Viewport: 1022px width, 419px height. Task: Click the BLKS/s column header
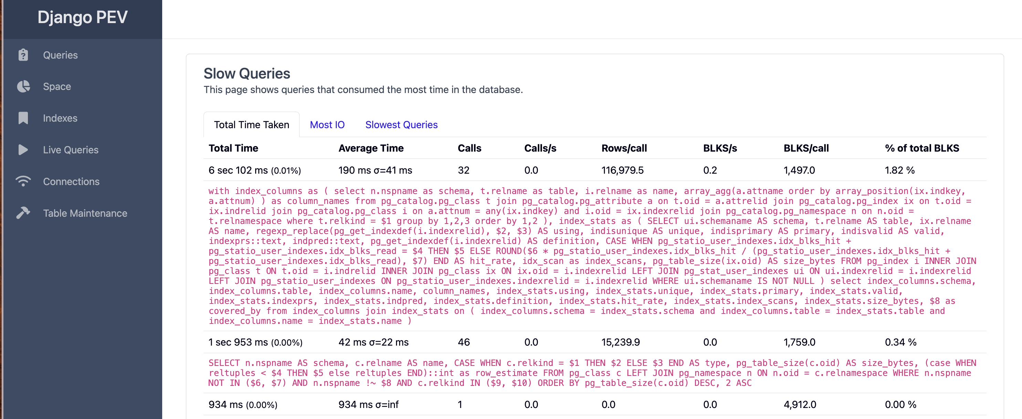point(720,148)
